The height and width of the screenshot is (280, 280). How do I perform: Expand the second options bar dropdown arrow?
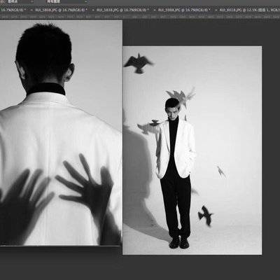(x=85, y=1)
